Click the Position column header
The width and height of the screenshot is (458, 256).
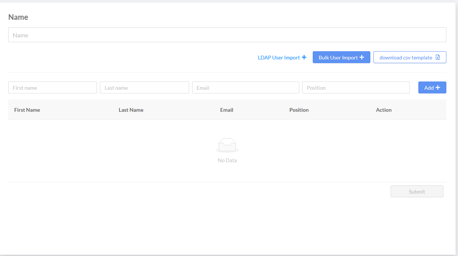tap(299, 110)
